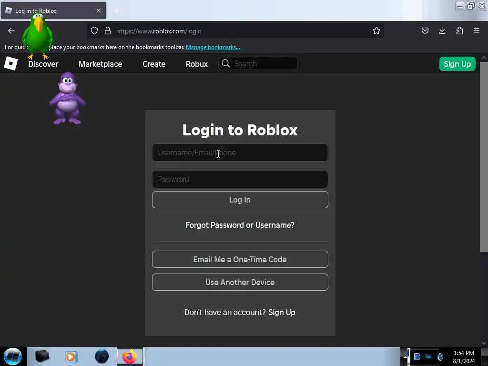Click the search magnifier icon

tap(226, 63)
